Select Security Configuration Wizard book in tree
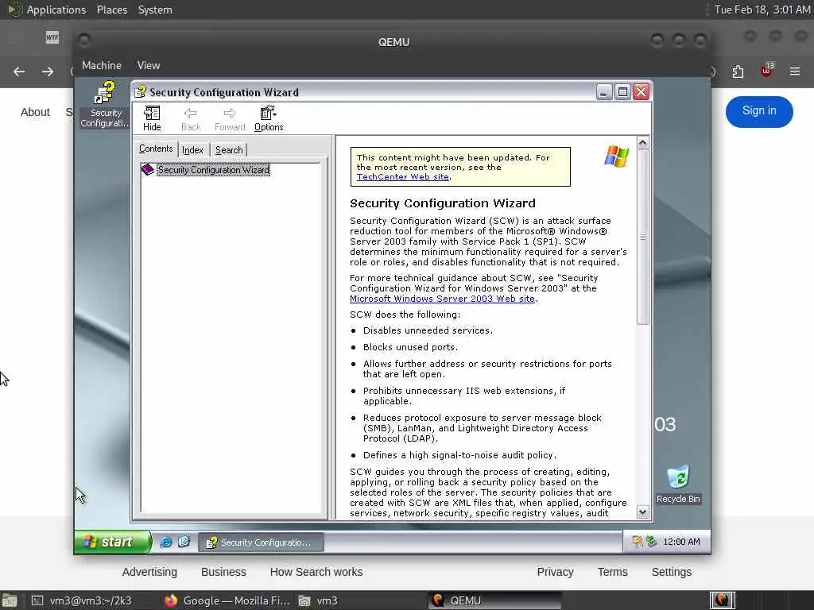The width and height of the screenshot is (814, 610). click(213, 170)
